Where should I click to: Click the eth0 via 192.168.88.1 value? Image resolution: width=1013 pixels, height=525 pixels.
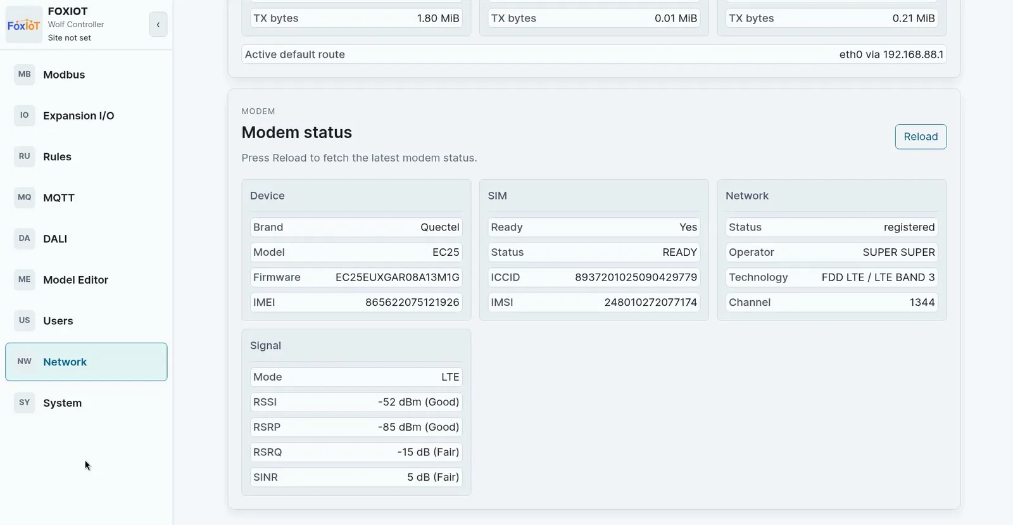pos(891,54)
